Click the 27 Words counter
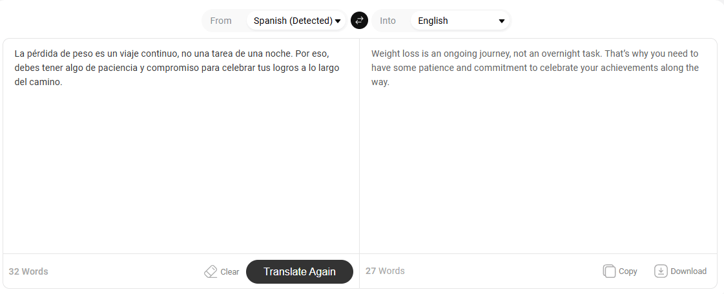724x294 pixels. (x=385, y=271)
